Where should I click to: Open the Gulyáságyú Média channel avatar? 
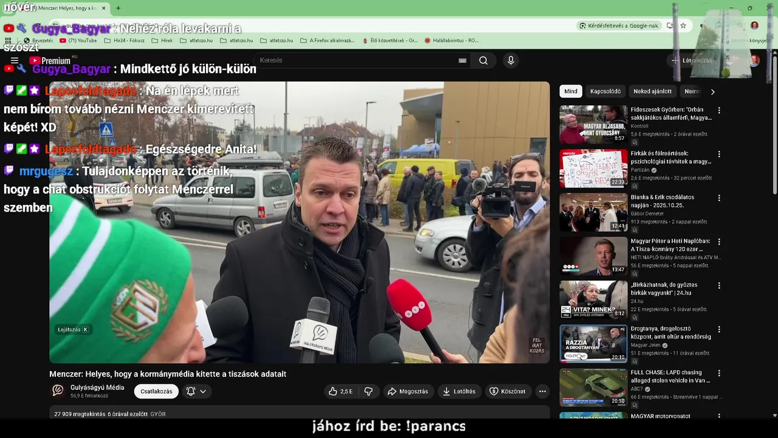(58, 391)
